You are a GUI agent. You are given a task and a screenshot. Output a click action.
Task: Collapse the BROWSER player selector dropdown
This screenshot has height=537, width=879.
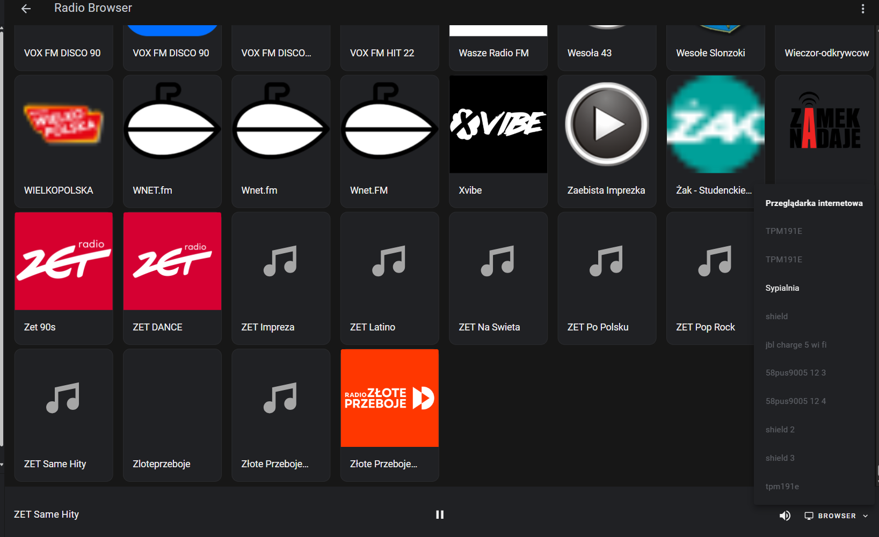(x=836, y=516)
